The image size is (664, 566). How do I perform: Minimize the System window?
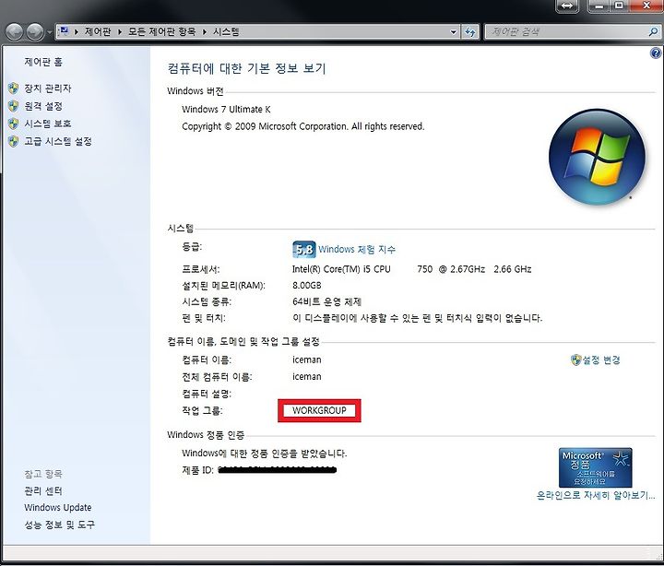click(x=599, y=6)
